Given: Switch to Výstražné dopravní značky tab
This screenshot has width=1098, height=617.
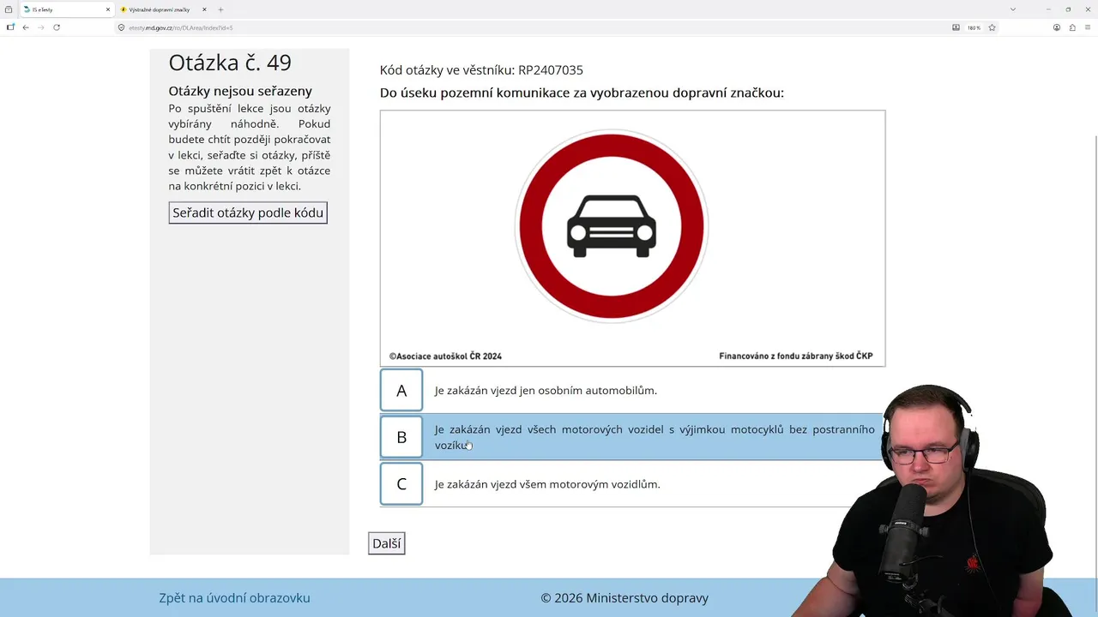Looking at the screenshot, I should 159,9.
